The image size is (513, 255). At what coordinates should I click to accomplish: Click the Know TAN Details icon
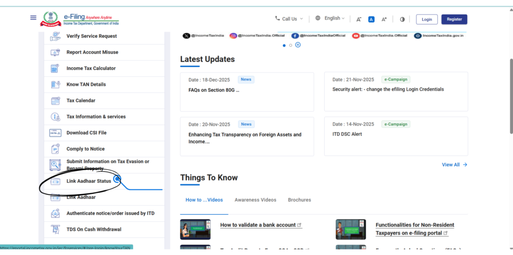55,84
